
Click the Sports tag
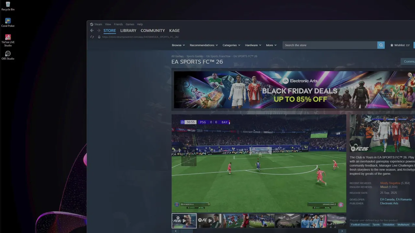376,225
